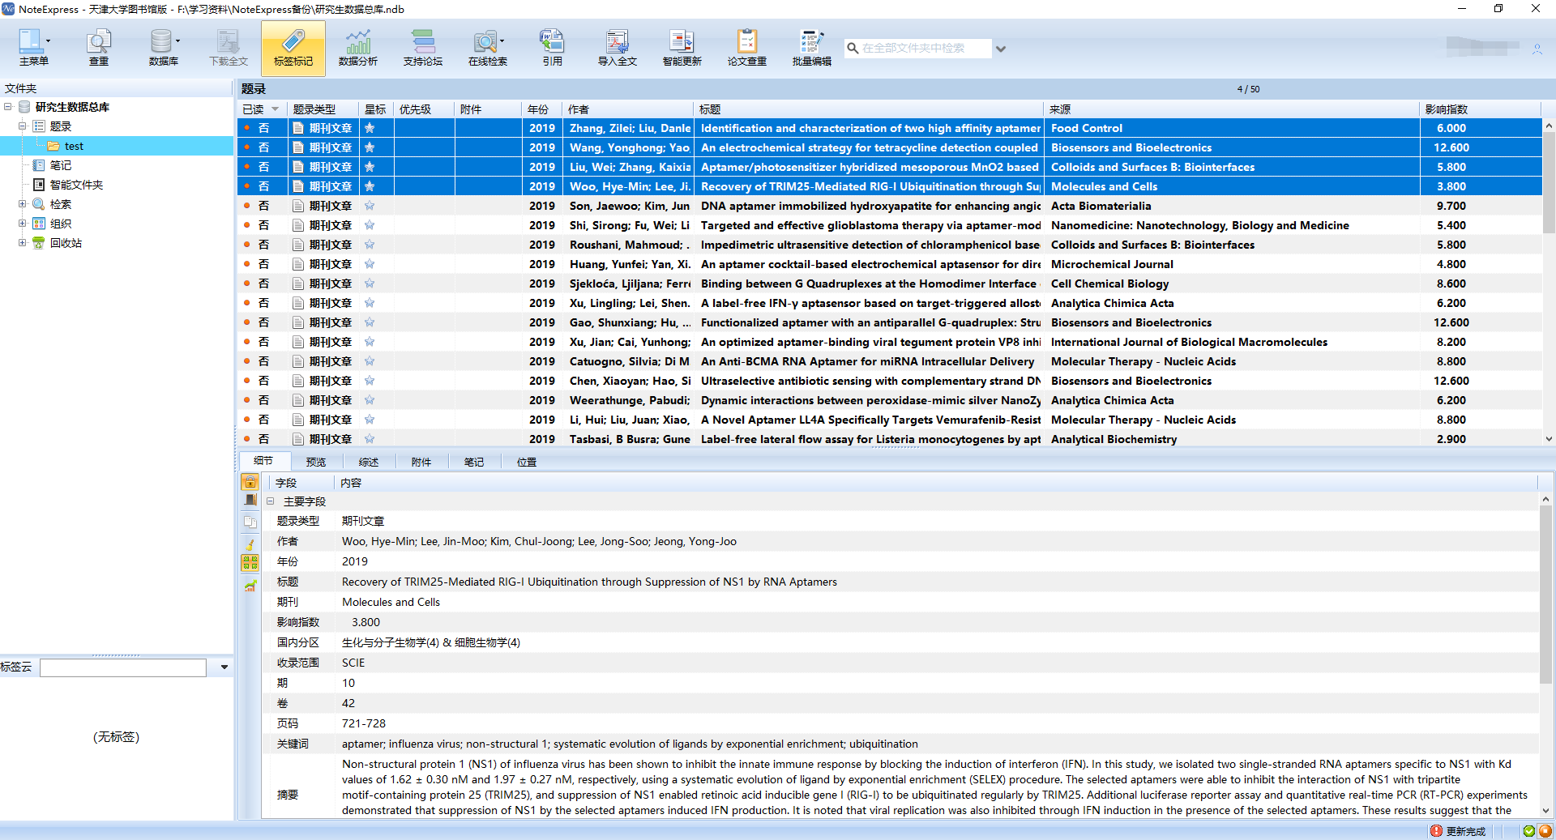Click the user account icon at top right
This screenshot has height=840, width=1556.
[1537, 49]
